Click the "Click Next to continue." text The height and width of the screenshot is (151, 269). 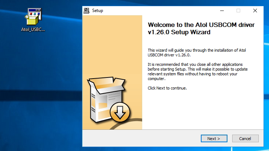(x=167, y=88)
